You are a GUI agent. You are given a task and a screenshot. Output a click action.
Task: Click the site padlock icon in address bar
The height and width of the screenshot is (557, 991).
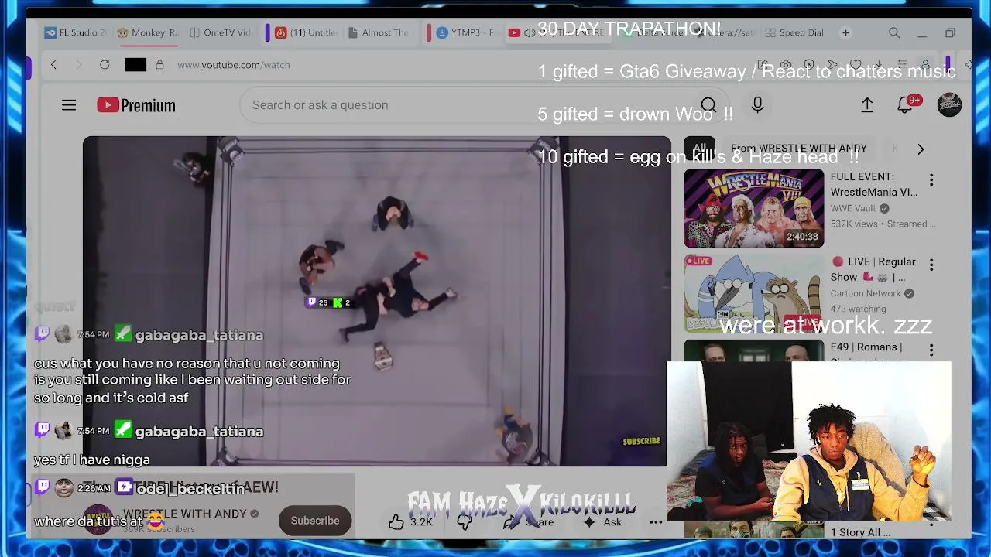(x=159, y=65)
